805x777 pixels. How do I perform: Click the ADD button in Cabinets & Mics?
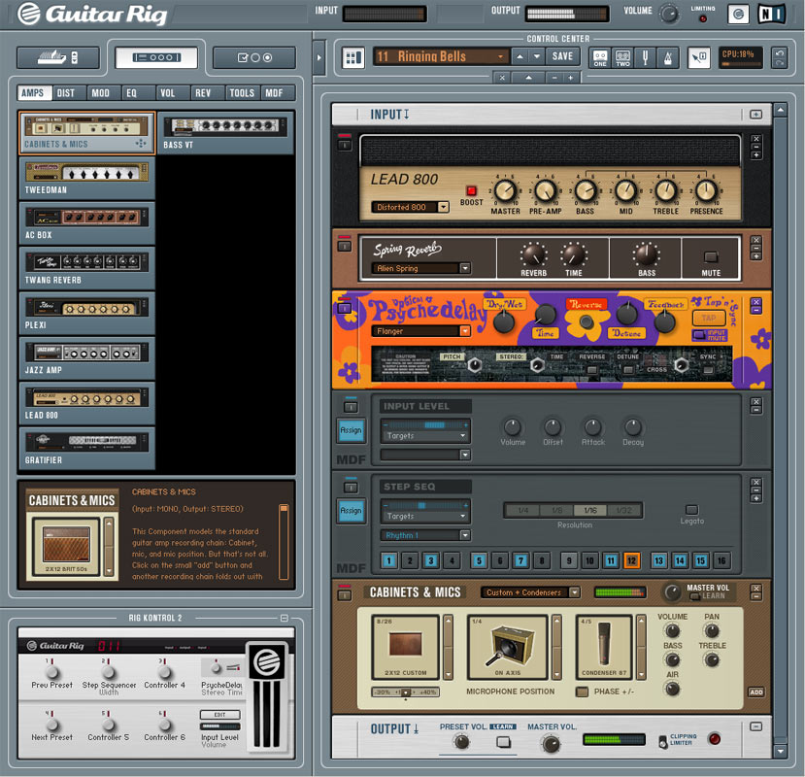(x=755, y=693)
